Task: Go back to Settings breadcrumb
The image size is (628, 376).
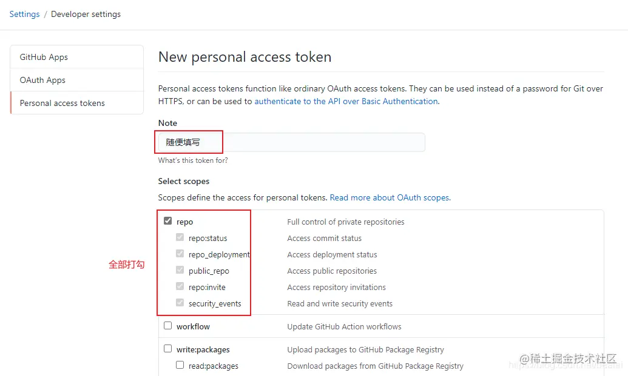Action: [24, 14]
